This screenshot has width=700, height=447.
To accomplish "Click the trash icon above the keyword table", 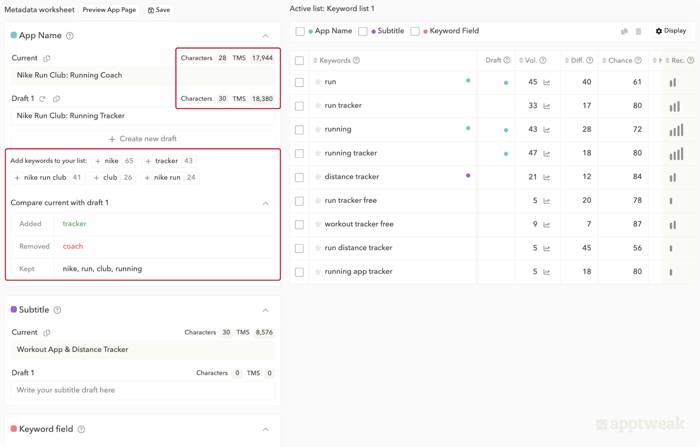I will click(638, 31).
